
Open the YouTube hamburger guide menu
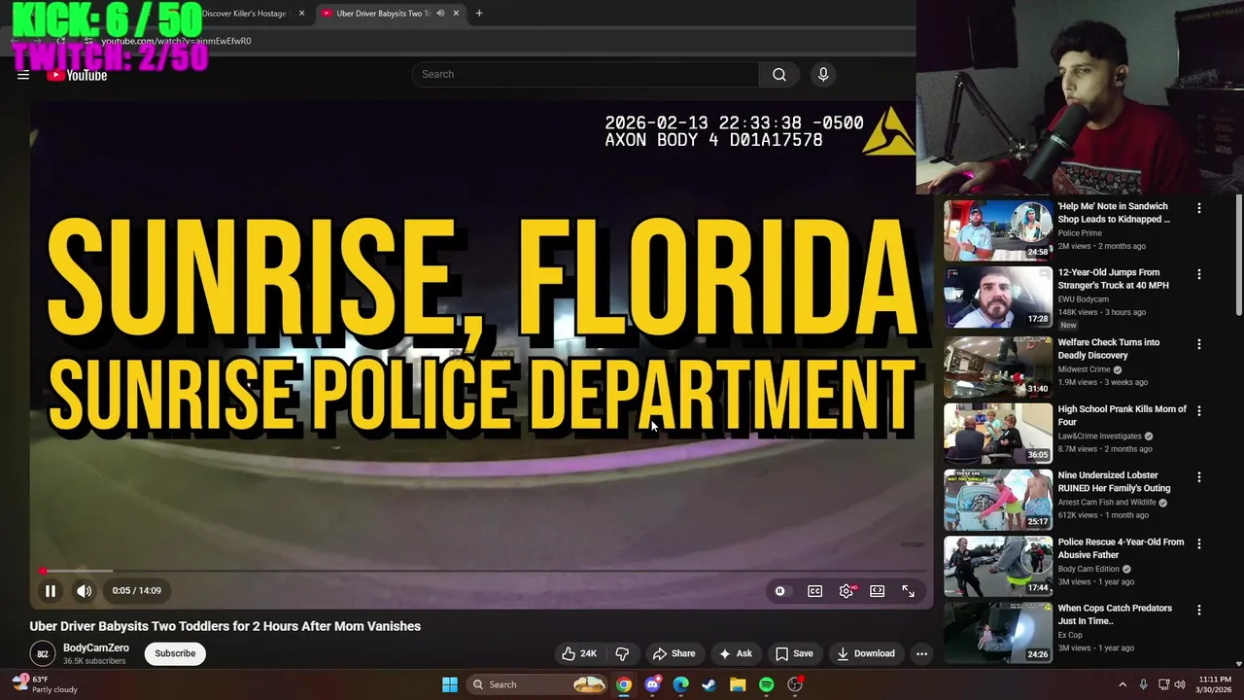coord(23,75)
